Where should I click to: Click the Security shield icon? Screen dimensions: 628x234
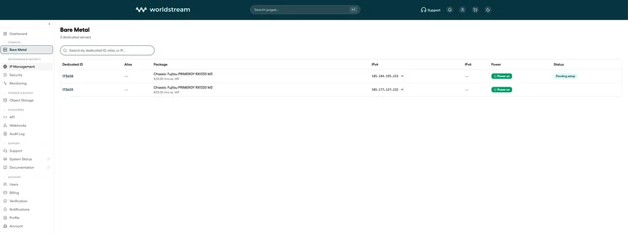[x=5, y=75]
